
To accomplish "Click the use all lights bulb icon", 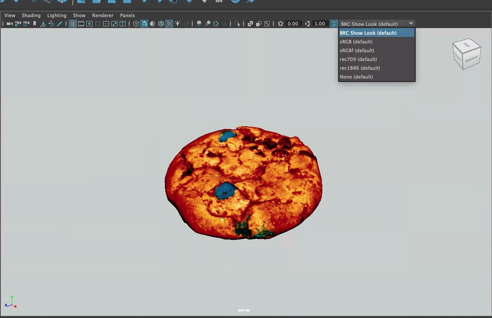I will coord(178,24).
